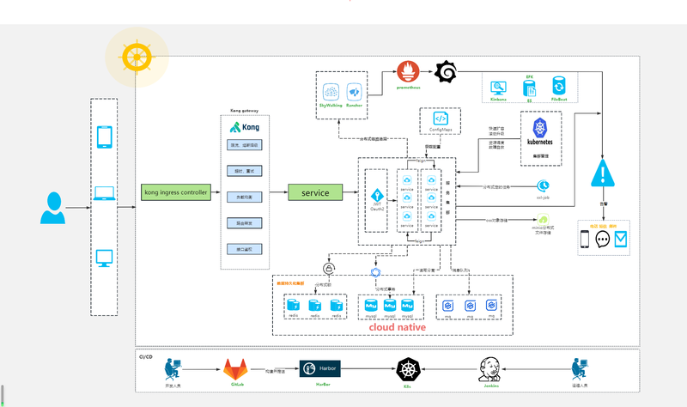Click the "负载均衡" Kong feature box

click(245, 197)
